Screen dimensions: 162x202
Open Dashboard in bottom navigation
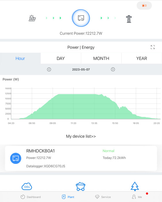click(31, 197)
